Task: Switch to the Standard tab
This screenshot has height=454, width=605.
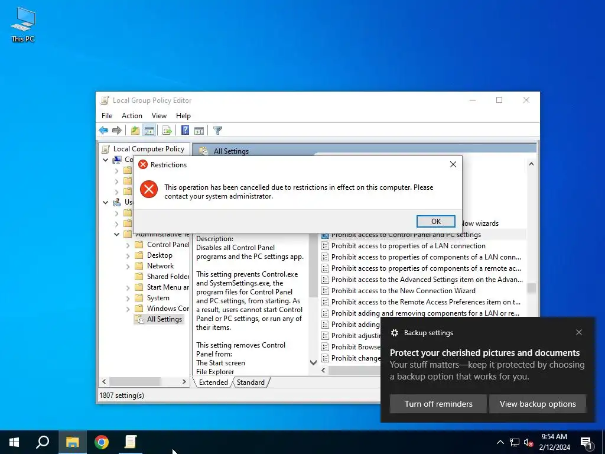Action: click(251, 382)
